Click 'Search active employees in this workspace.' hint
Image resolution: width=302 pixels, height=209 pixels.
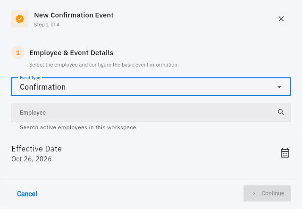point(79,127)
